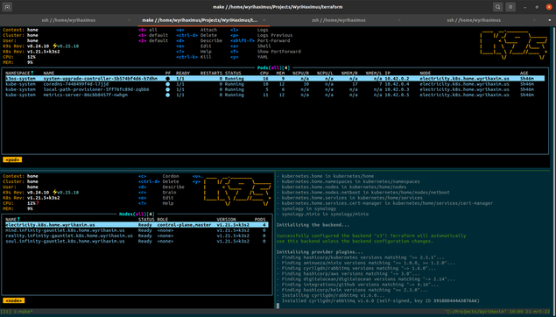Click the lightning update icon in Pods pane
556x317 pixels.
[54, 46]
